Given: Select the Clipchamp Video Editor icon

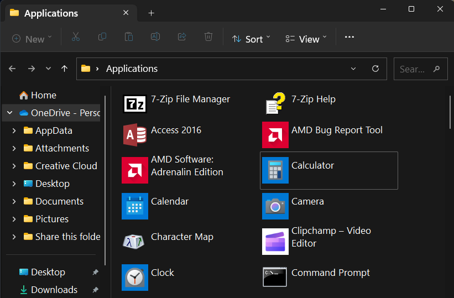Looking at the screenshot, I should [275, 242].
